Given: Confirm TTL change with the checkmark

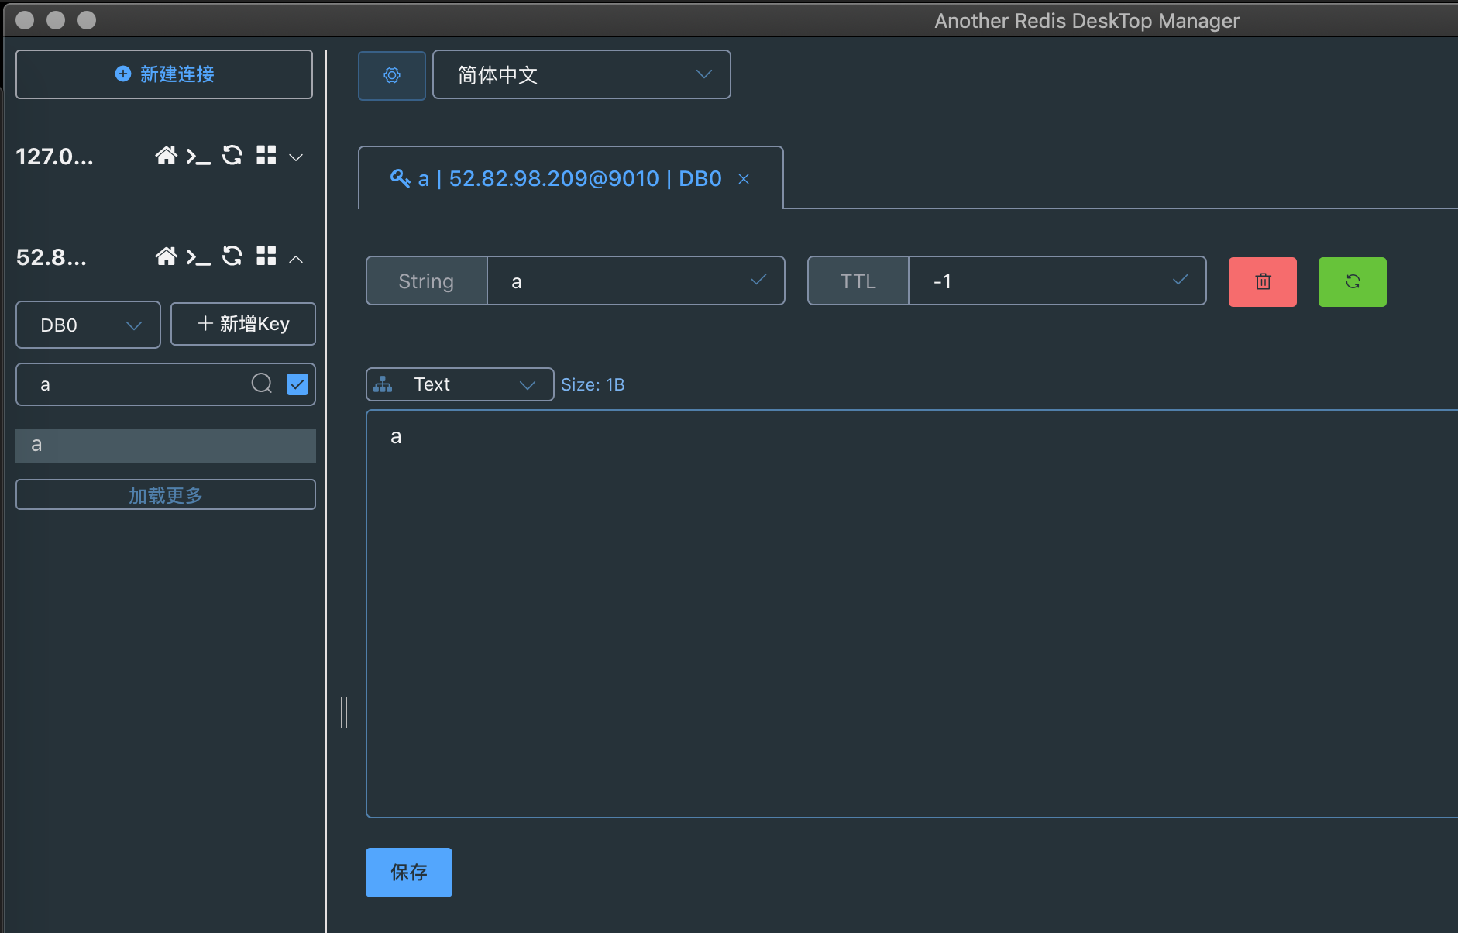Looking at the screenshot, I should [1181, 280].
